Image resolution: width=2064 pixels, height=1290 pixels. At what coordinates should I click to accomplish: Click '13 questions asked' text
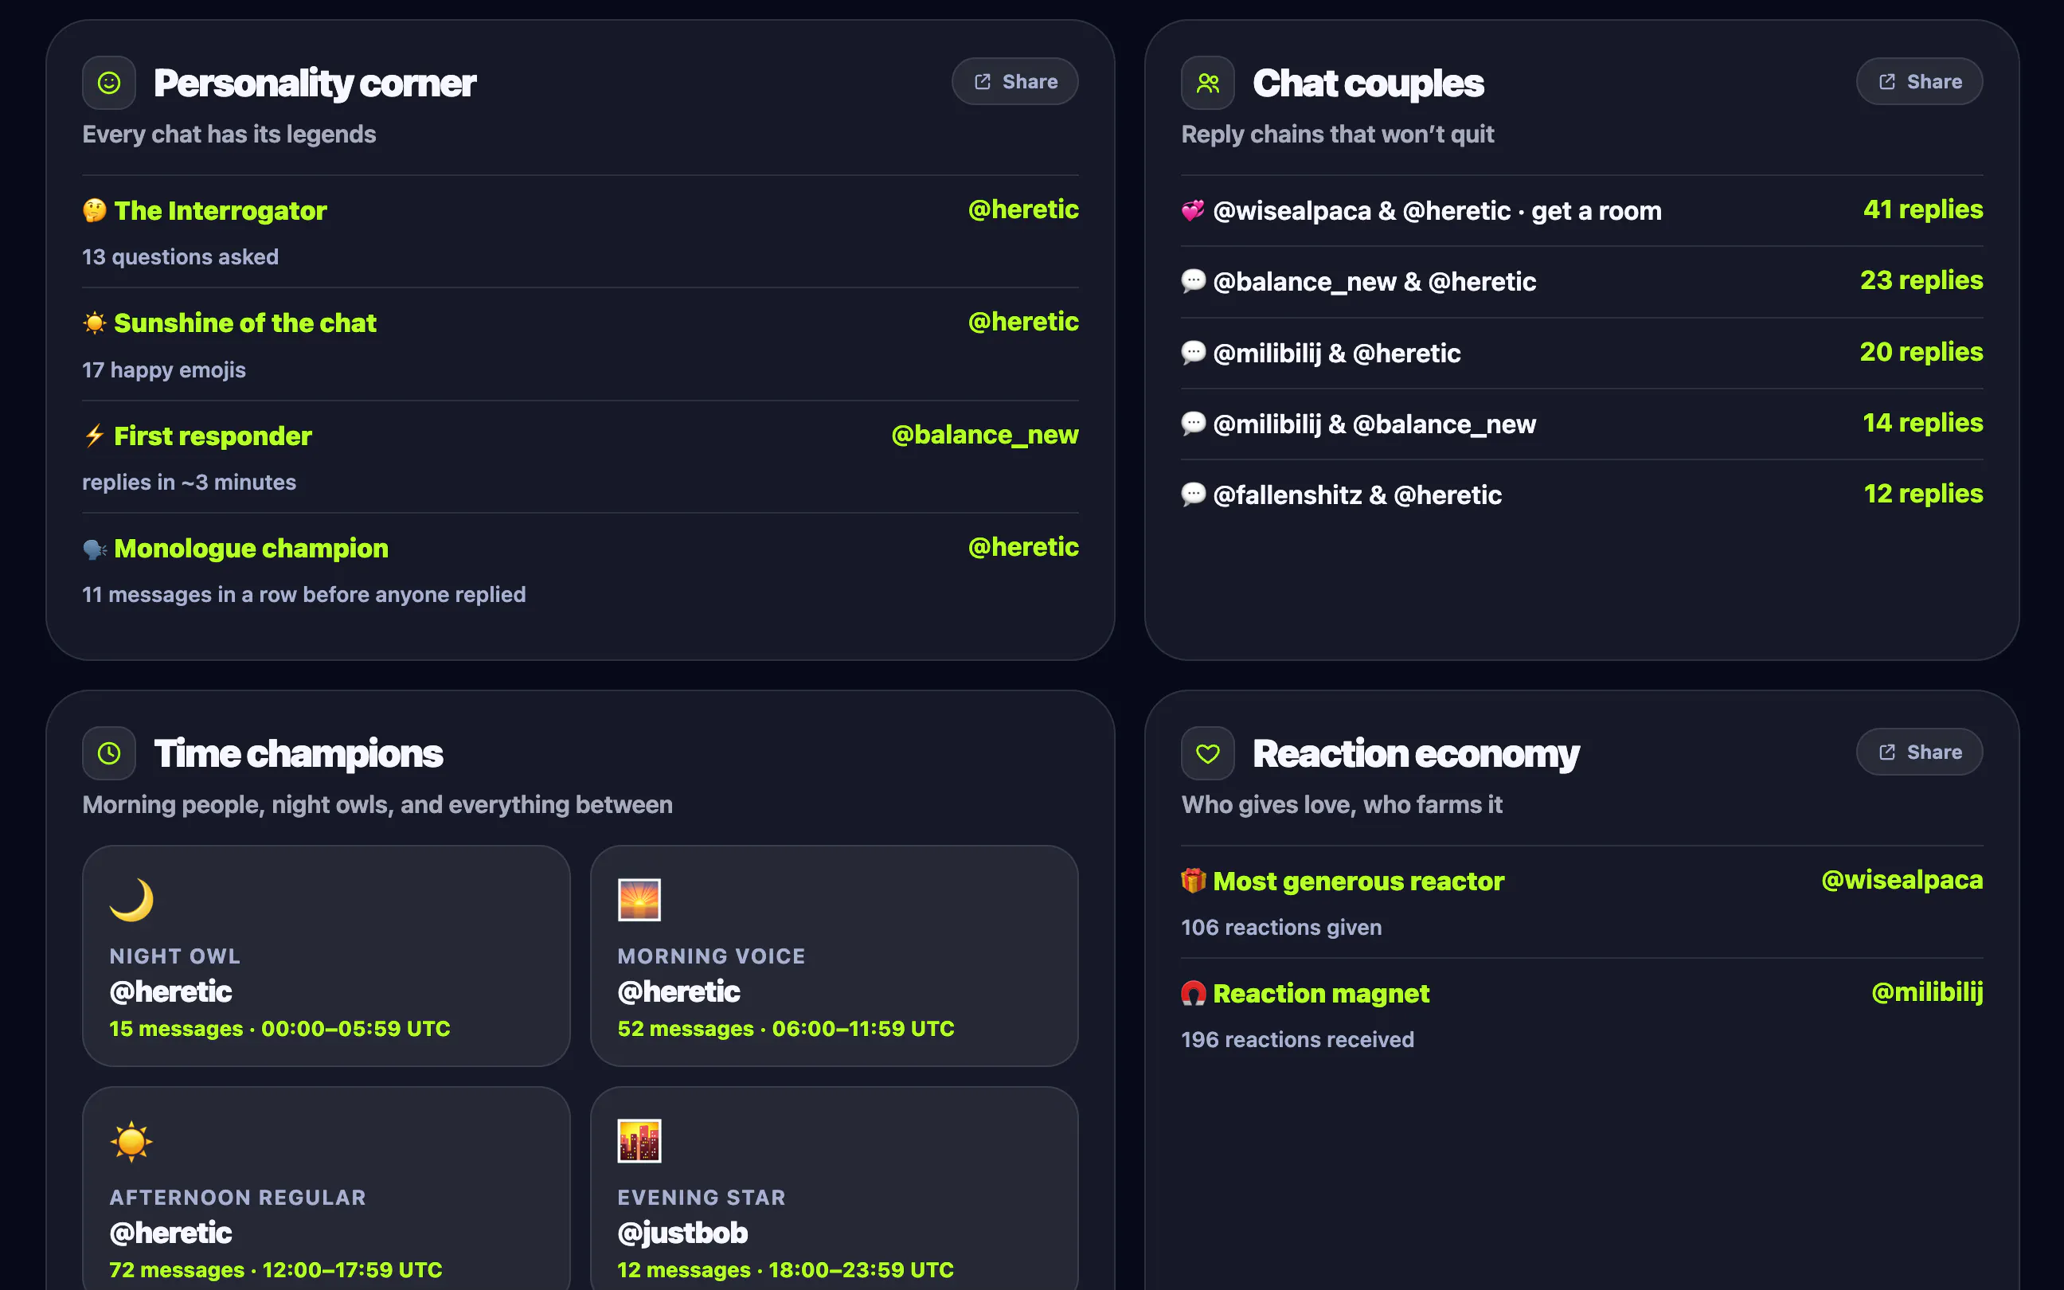pyautogui.click(x=180, y=256)
